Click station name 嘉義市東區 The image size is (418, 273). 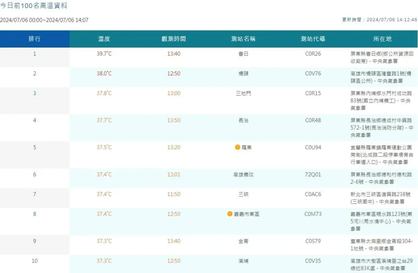(247, 214)
